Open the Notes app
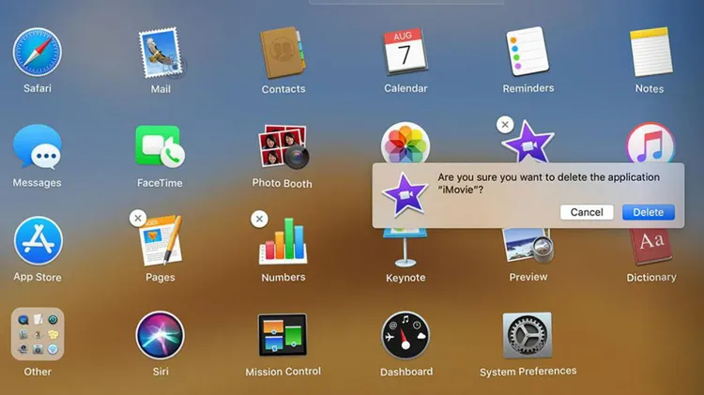This screenshot has width=704, height=395. click(650, 52)
